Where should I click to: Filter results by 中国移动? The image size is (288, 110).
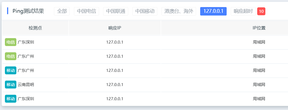(145, 11)
